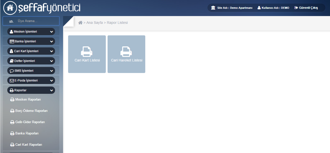Viewport: 330px width, 153px height.
Task: Expand Banka İşlemleri with its chevron
Action: coord(52,41)
